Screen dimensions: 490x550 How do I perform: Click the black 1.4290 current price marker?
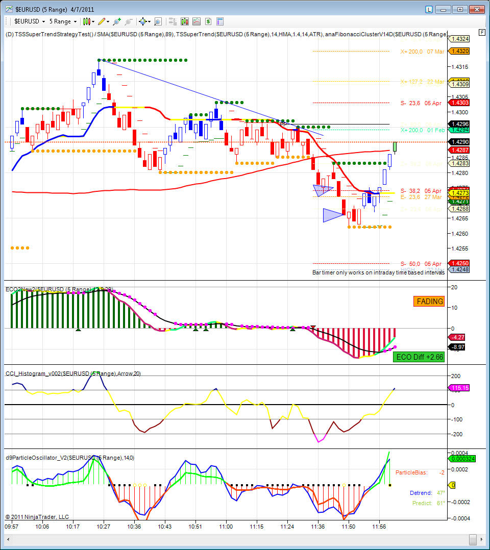(460, 142)
